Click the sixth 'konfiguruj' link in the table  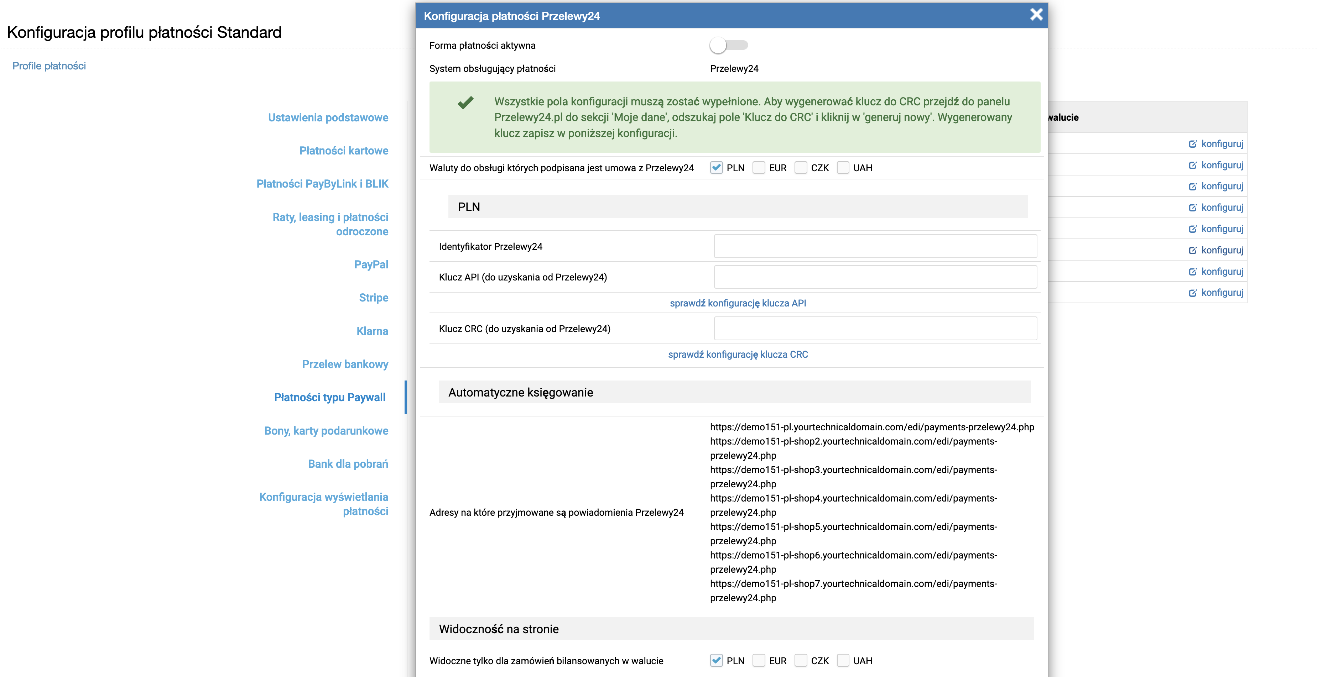pyautogui.click(x=1216, y=250)
